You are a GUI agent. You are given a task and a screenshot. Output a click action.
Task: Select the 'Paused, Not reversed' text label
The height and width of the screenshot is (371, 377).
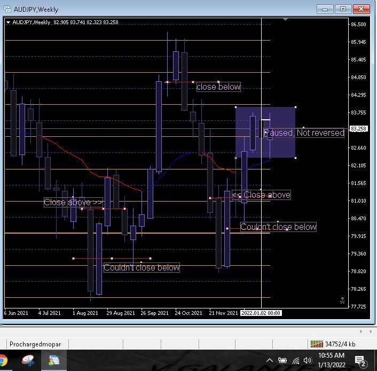click(x=304, y=133)
